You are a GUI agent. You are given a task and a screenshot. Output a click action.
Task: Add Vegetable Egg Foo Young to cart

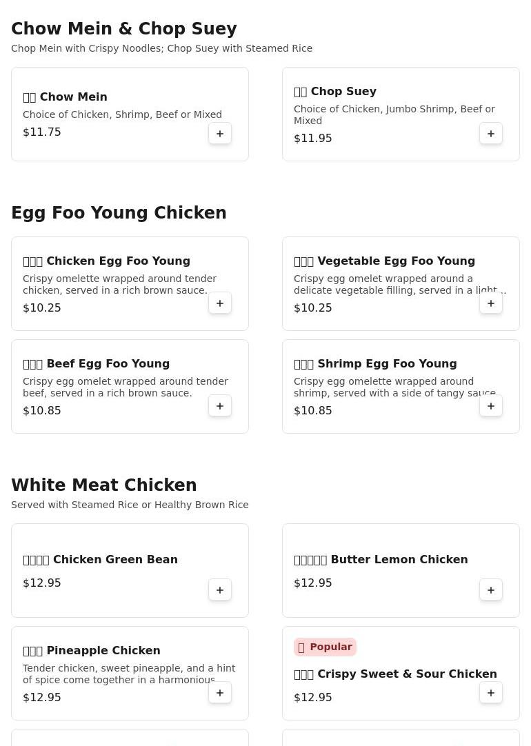[491, 303]
